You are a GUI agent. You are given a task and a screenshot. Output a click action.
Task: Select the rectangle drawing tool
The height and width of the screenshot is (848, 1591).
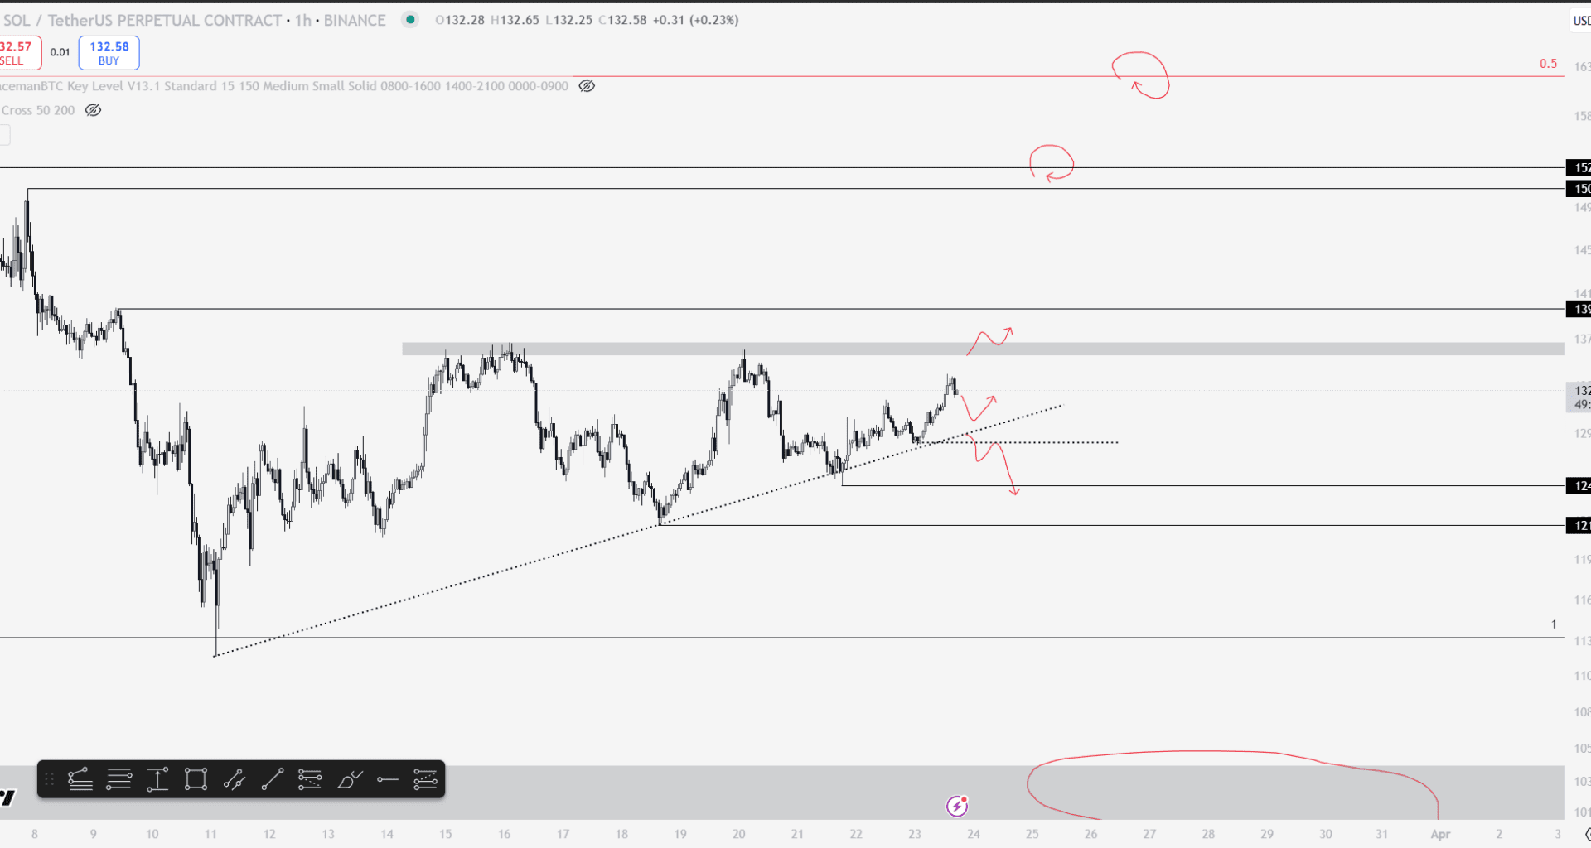click(x=196, y=779)
